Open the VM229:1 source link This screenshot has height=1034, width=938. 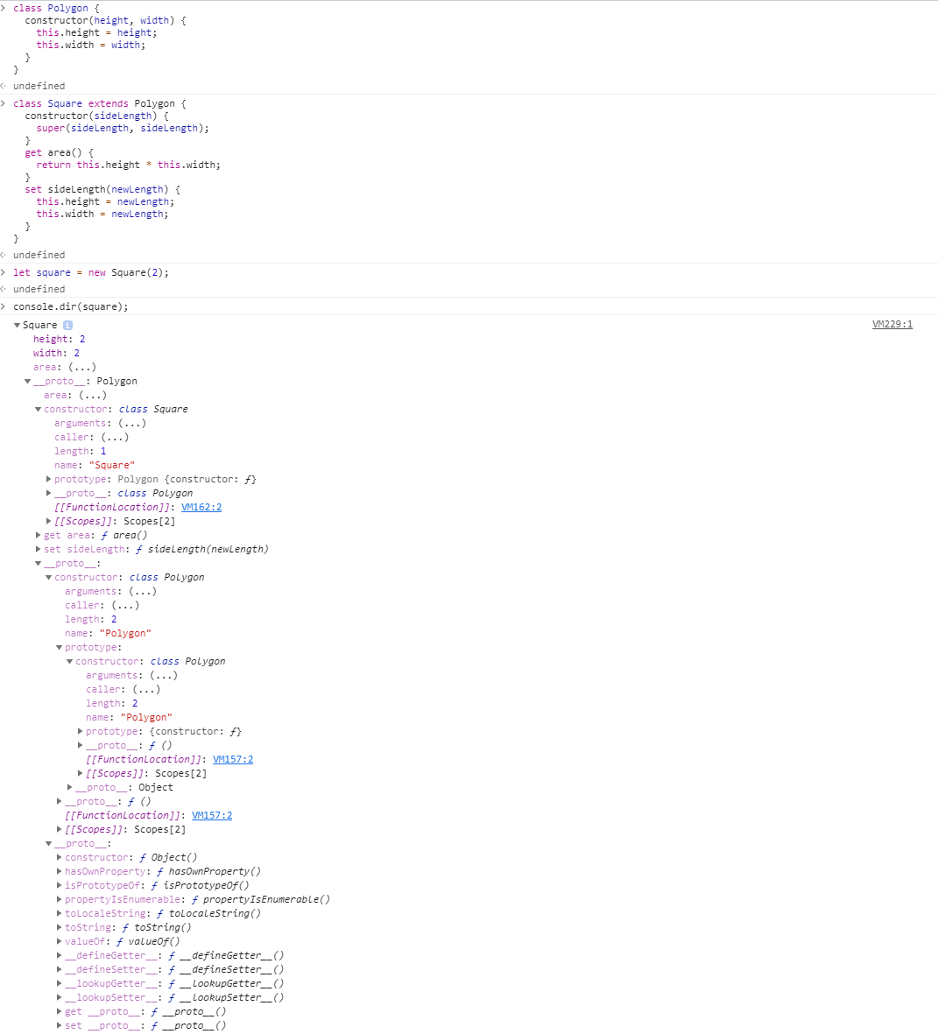coord(892,324)
